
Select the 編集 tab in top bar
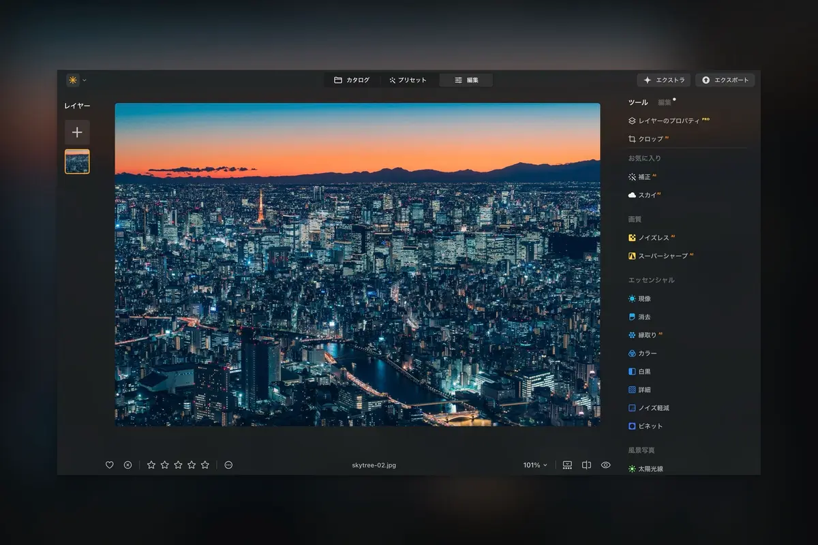(x=466, y=80)
